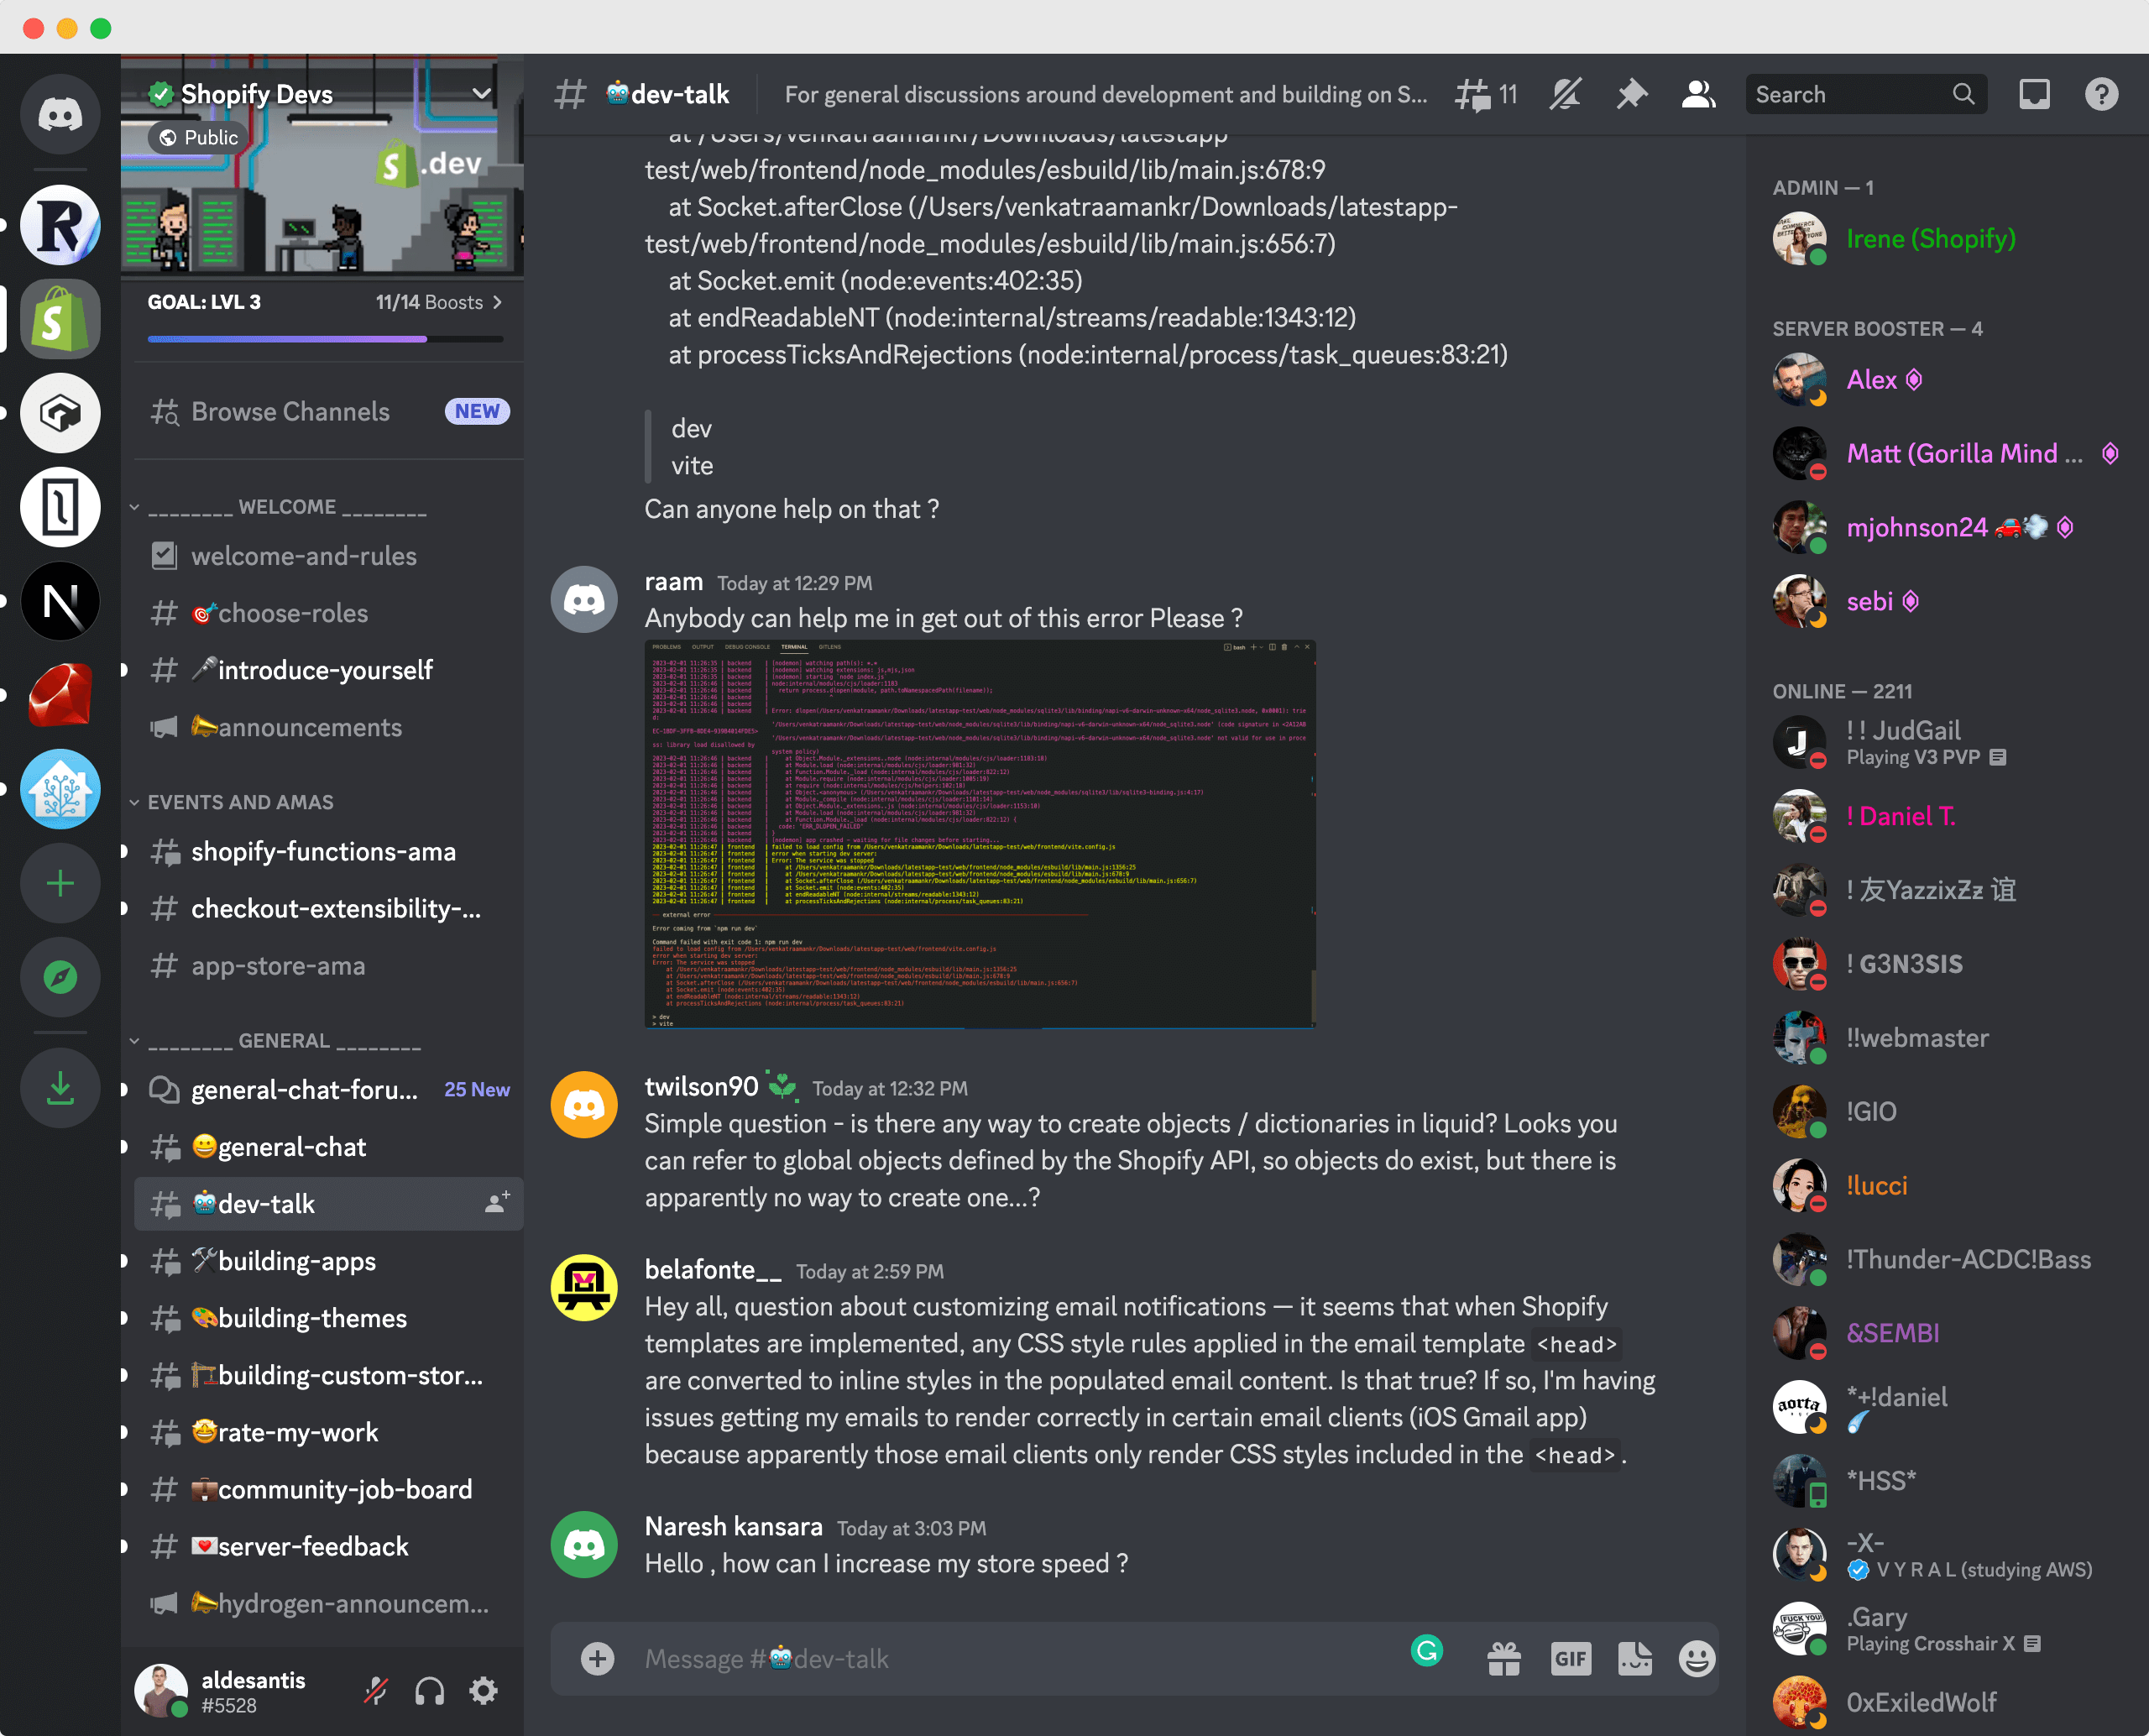Open the sticker picker icon

point(1634,1659)
